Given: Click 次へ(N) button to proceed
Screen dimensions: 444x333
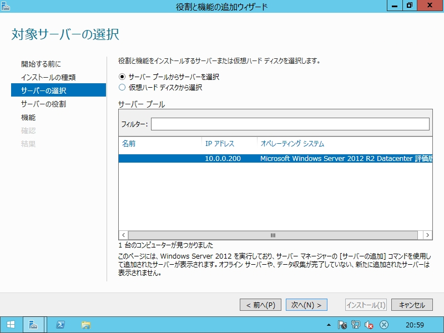Looking at the screenshot, I should pos(306,305).
